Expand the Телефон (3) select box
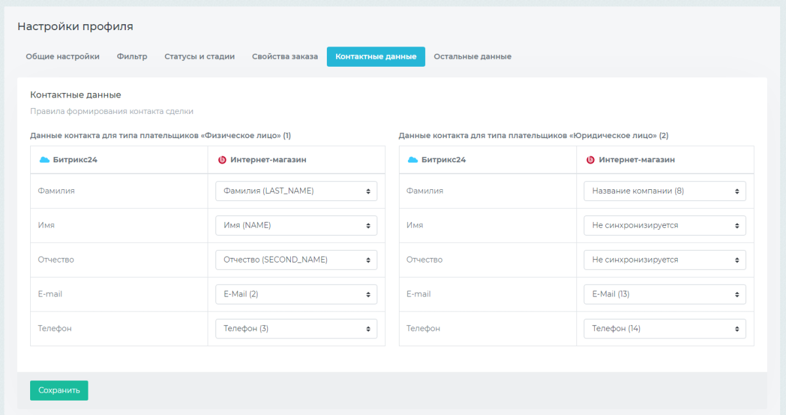The height and width of the screenshot is (415, 786). coord(296,329)
